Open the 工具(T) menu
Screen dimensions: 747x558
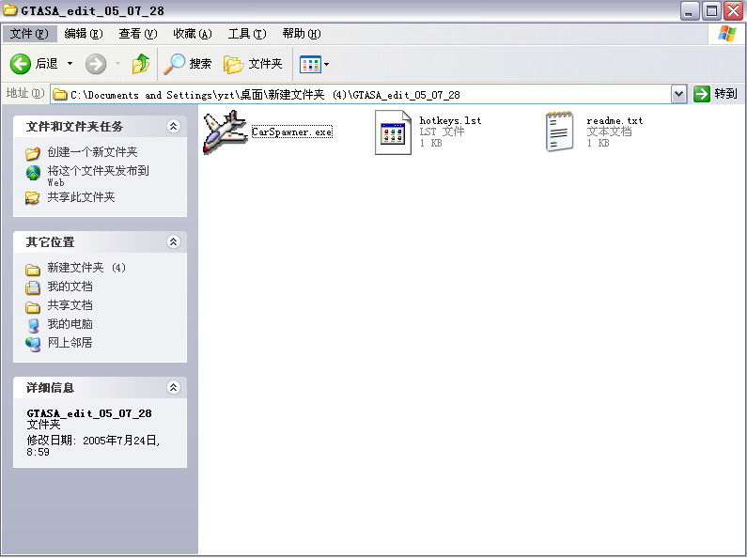click(245, 34)
